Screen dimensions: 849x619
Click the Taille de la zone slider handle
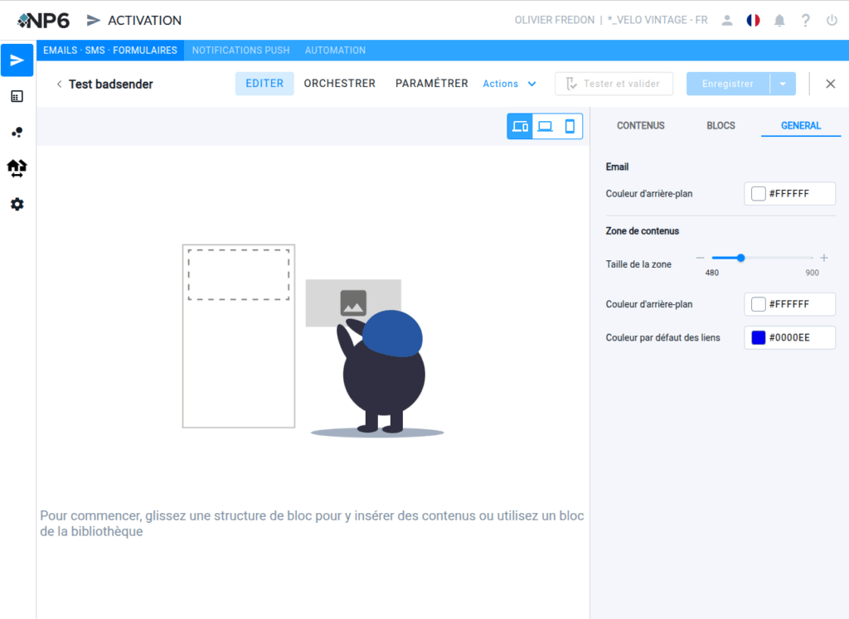pos(740,258)
